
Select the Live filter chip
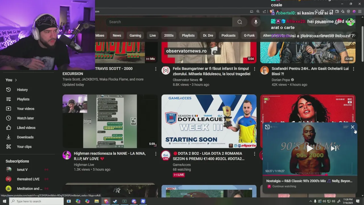(x=153, y=36)
